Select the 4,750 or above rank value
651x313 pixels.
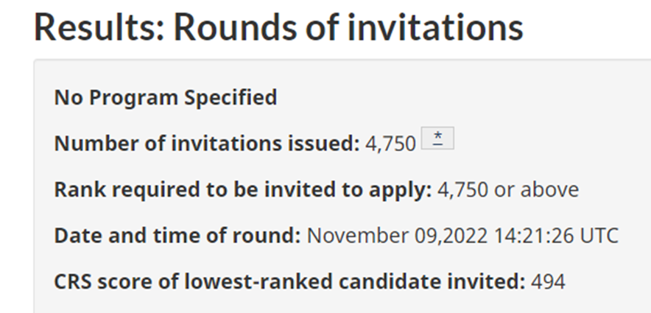coord(508,190)
